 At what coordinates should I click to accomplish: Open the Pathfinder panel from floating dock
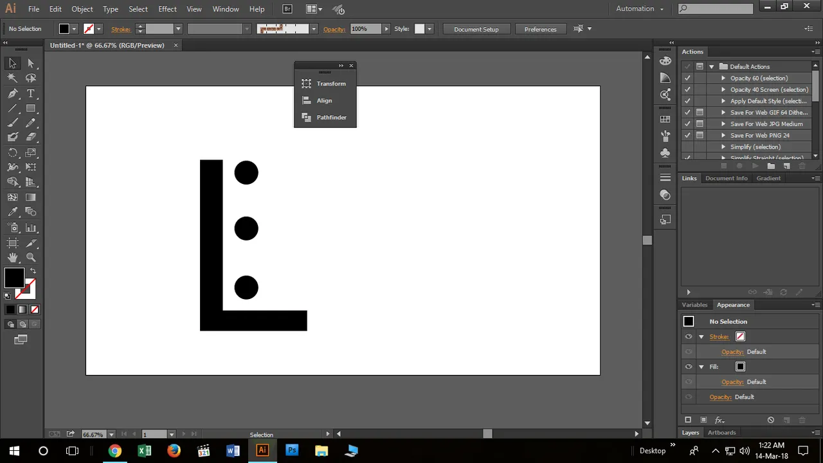tap(325, 117)
